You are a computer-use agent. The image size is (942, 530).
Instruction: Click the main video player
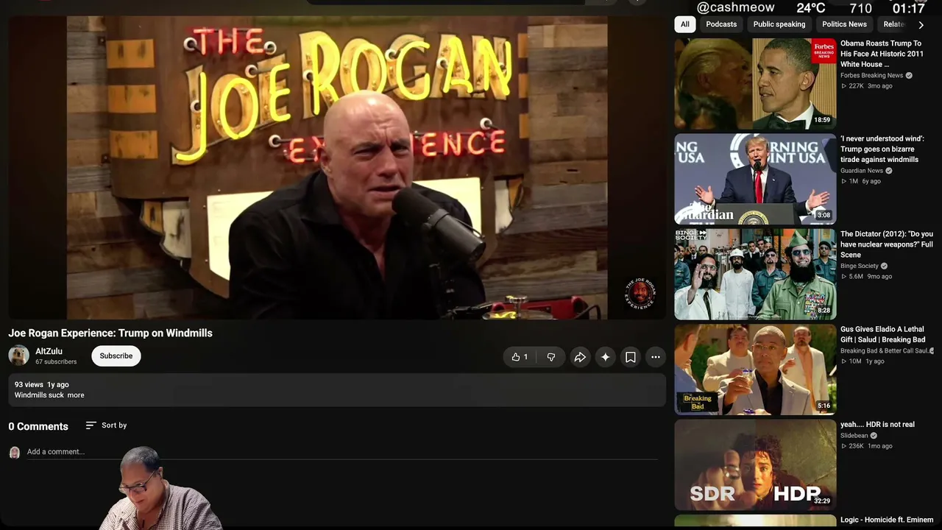(x=337, y=168)
